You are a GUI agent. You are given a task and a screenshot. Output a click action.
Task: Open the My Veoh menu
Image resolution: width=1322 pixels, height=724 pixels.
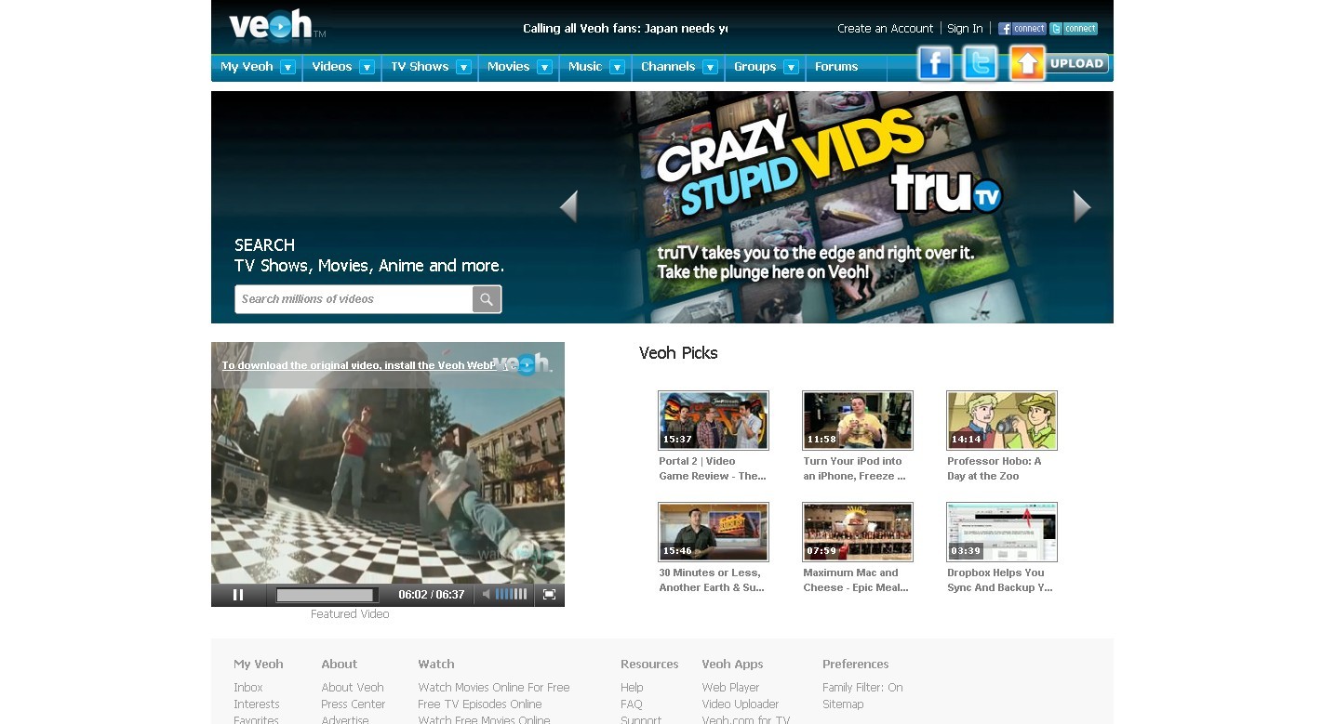coord(247,67)
